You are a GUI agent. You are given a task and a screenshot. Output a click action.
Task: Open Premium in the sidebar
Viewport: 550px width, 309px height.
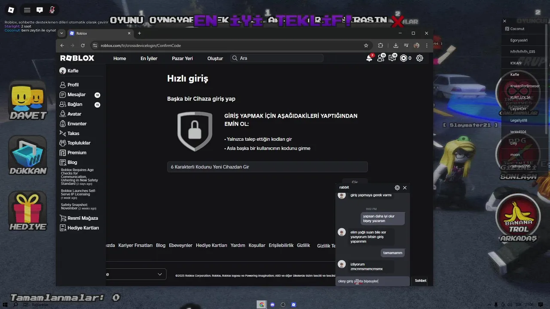click(x=73, y=153)
